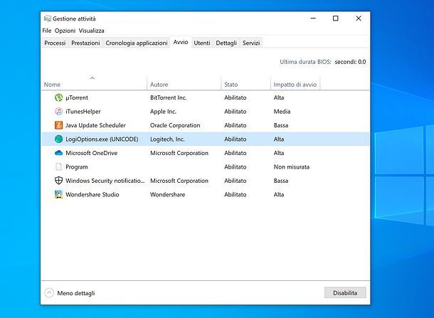The height and width of the screenshot is (318, 434).
Task: Click the blank Program file icon
Action: 58,166
